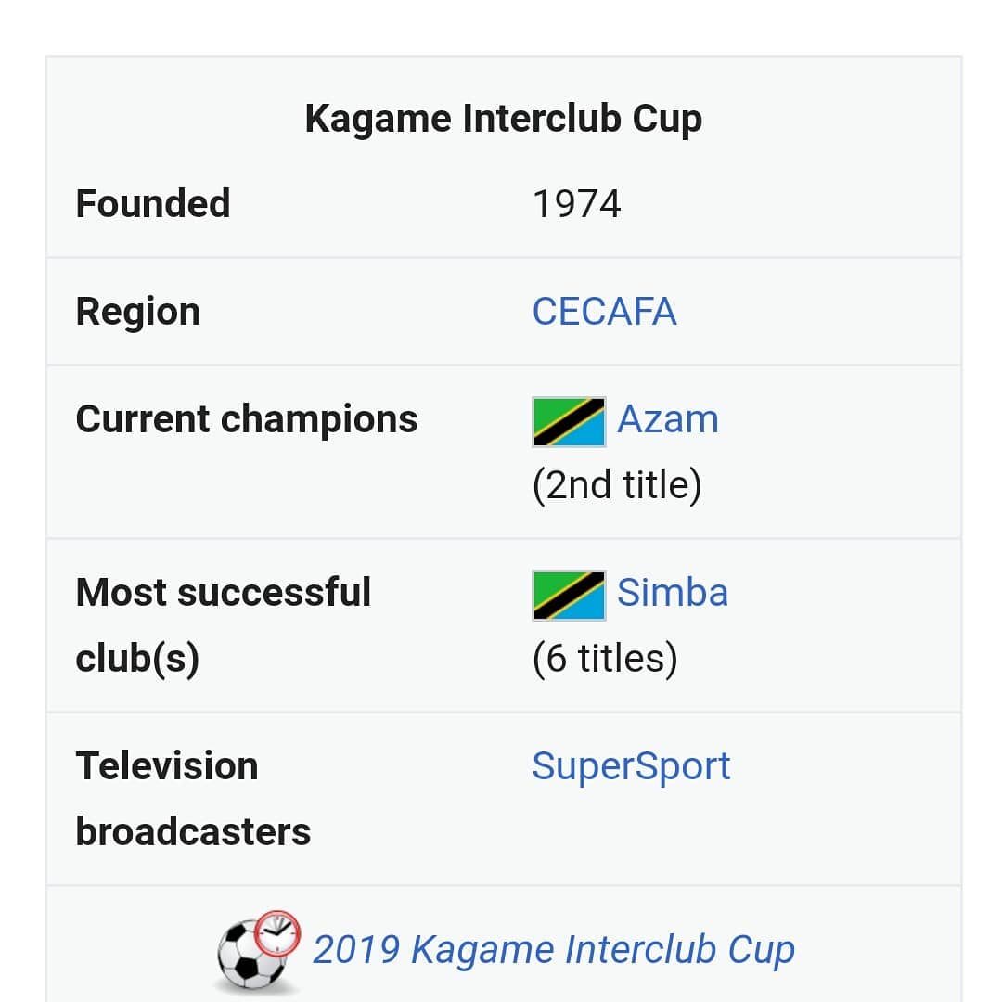The image size is (1002, 1002).
Task: Open the Azam club link
Action: (x=668, y=419)
